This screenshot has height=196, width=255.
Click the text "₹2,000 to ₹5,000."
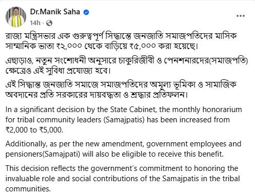34,130
